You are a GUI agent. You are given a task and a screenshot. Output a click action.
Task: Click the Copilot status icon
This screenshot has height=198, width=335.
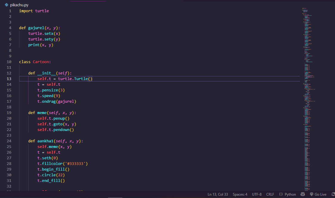point(303,194)
